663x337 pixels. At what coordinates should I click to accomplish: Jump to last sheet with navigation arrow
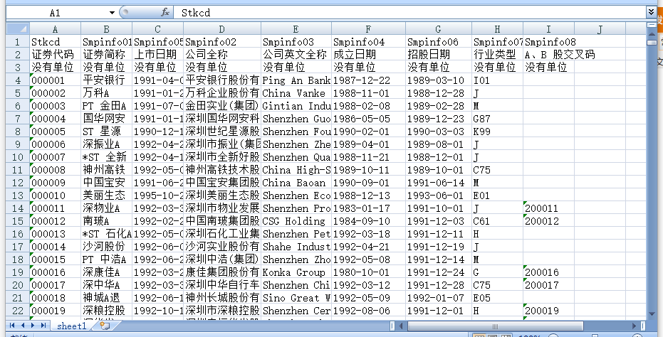43,326
